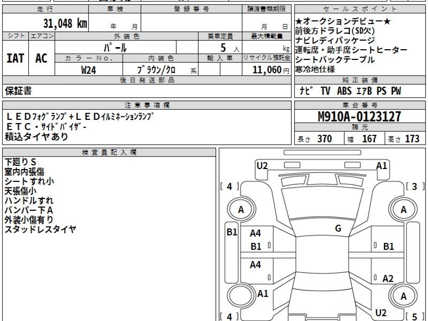Screen dimensions: 428x321
Task: Select the 最大積載量 header
Action: click(267, 36)
